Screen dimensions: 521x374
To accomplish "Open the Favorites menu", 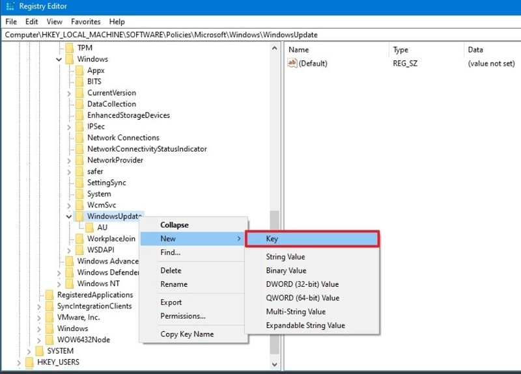I will pyautogui.click(x=86, y=21).
